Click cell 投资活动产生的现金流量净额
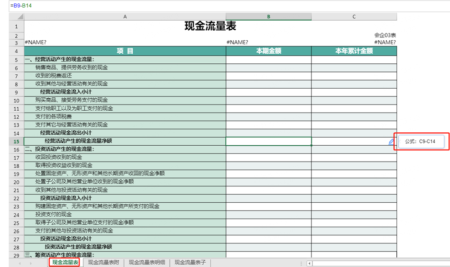Screen dimensions: 450x267 tap(125, 247)
